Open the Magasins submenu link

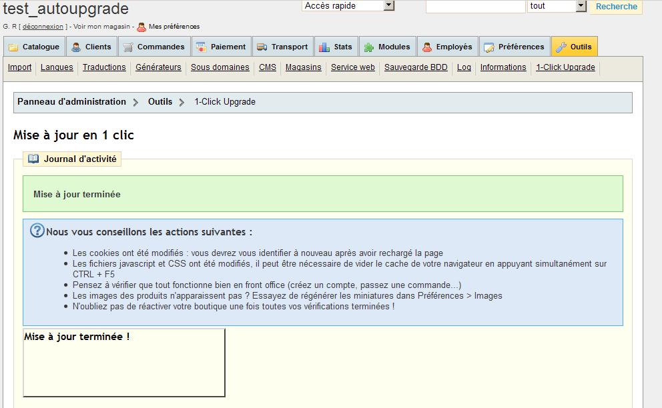303,67
